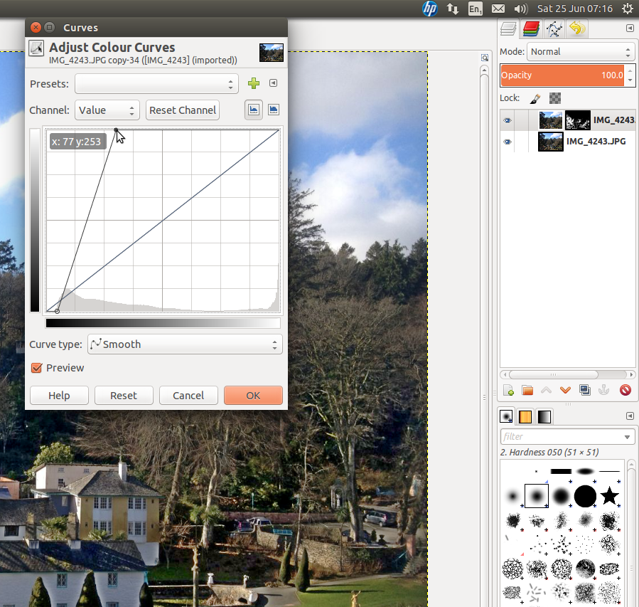Screen dimensions: 639x607
Task: Anchor the floating layer
Action: click(x=603, y=391)
